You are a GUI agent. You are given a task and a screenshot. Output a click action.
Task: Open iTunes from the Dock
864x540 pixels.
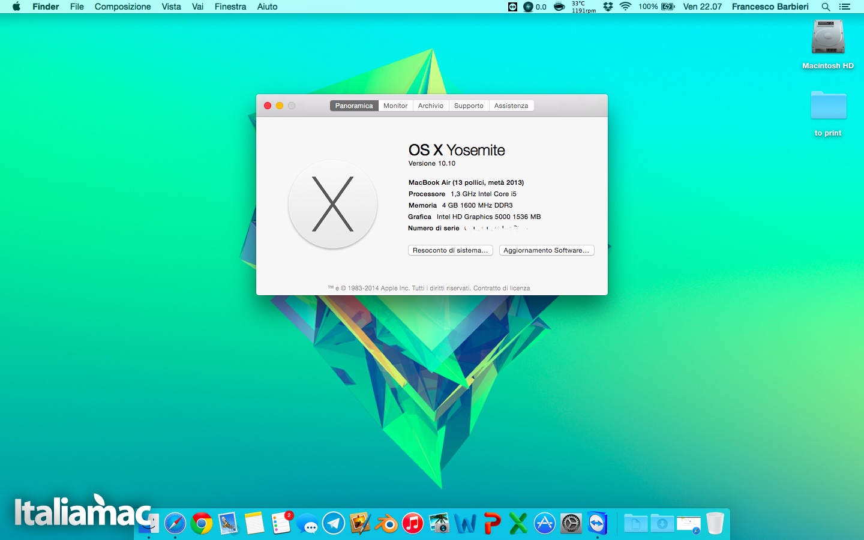click(413, 523)
